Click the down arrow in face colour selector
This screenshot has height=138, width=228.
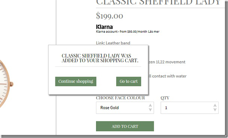[x=150, y=110]
